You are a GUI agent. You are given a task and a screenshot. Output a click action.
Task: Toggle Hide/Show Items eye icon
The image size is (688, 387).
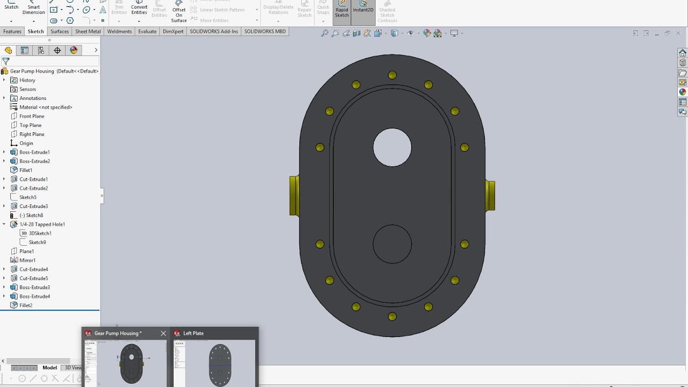click(411, 33)
